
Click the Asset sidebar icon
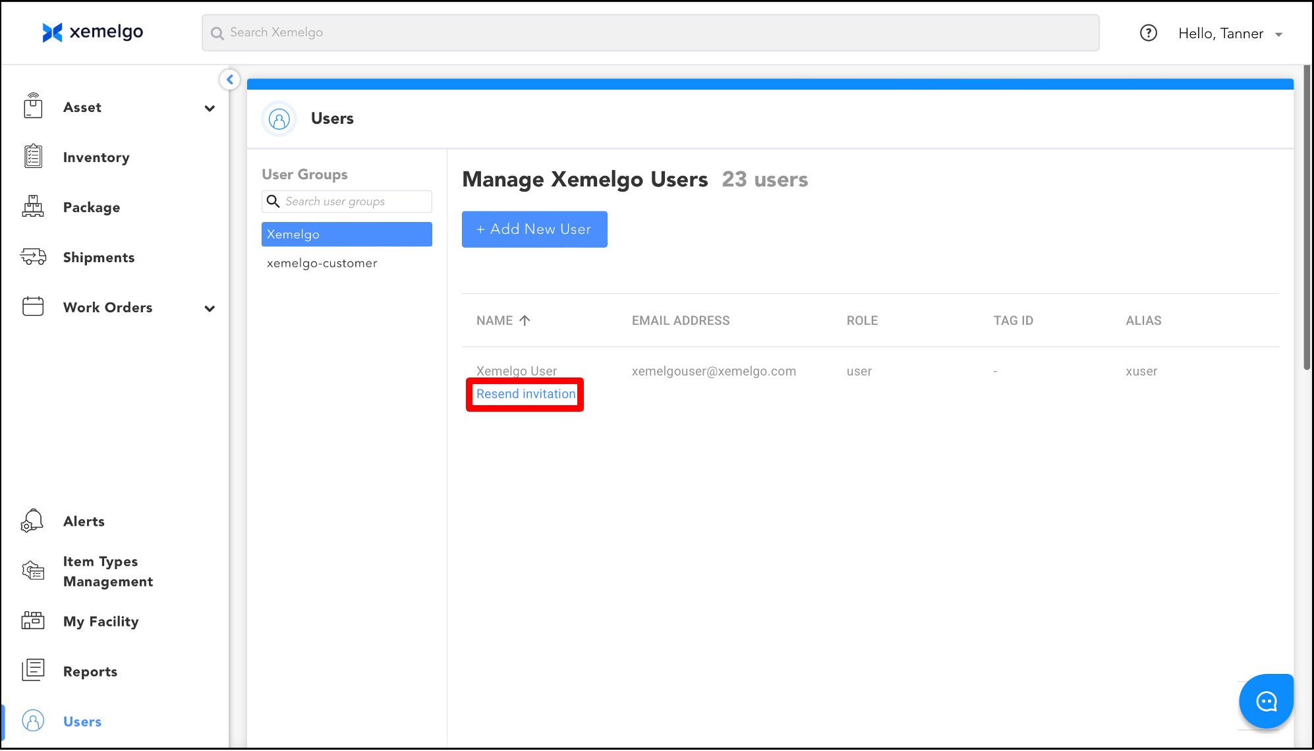click(x=33, y=107)
